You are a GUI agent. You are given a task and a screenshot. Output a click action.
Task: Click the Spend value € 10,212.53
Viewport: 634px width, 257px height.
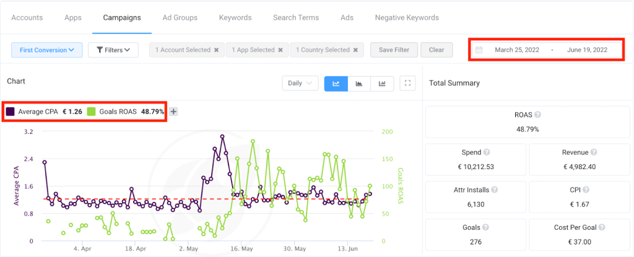pyautogui.click(x=475, y=167)
